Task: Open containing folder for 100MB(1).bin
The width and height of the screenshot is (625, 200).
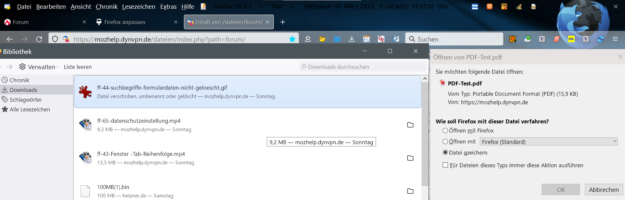Action: [x=410, y=191]
